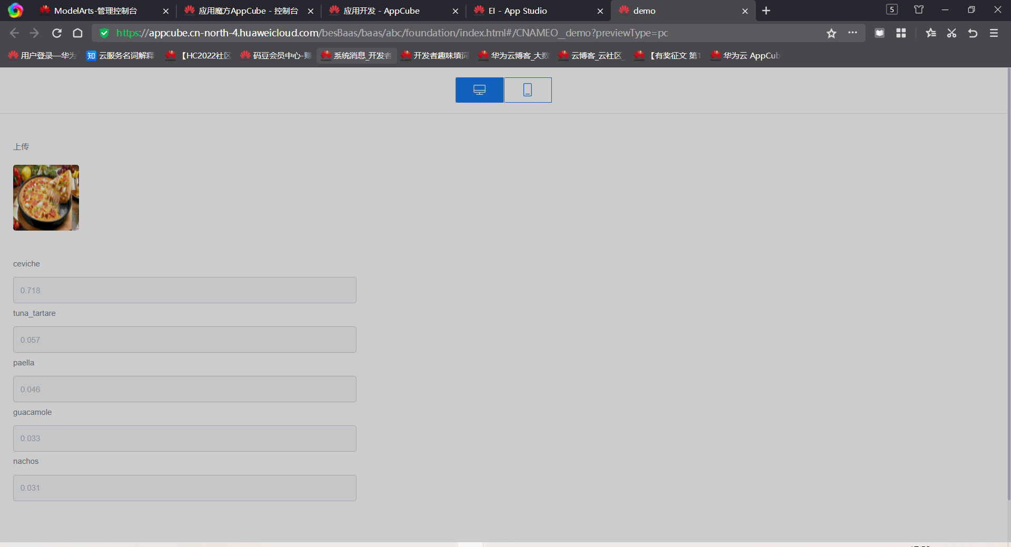The height and width of the screenshot is (547, 1011).
Task: Open the HC2022社区 bookmark
Action: (198, 55)
